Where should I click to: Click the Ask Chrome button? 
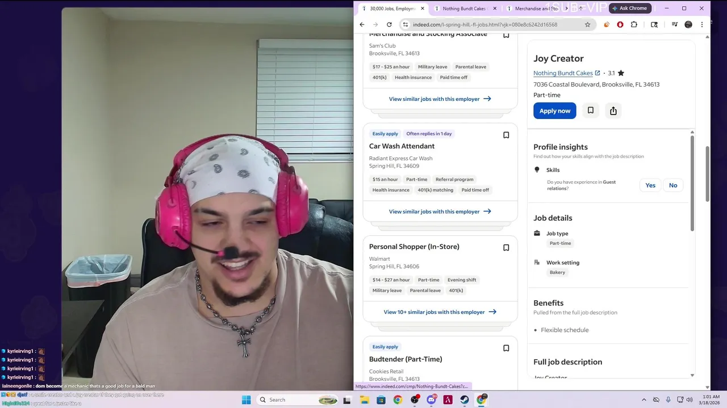(x=629, y=8)
